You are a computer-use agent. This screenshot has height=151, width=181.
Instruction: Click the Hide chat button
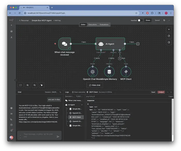(x=95, y=85)
